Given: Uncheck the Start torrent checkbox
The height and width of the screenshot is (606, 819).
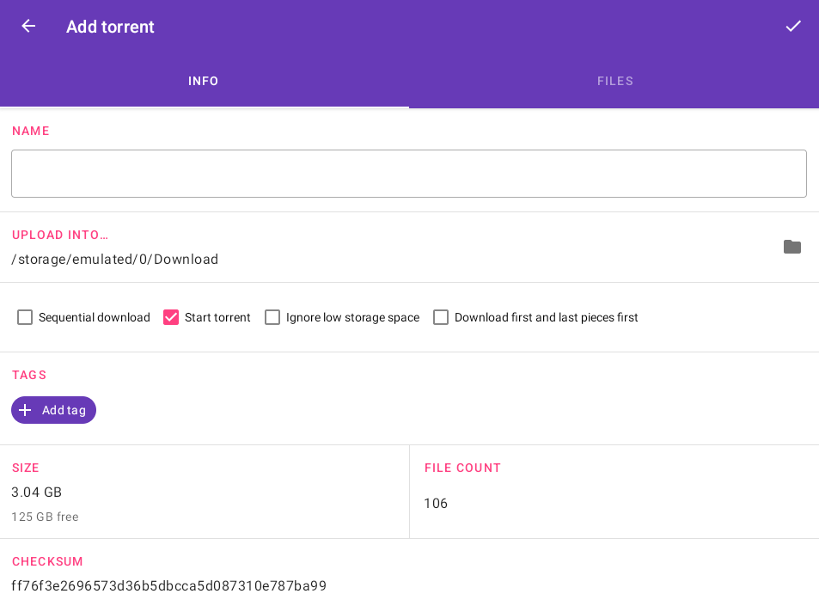Looking at the screenshot, I should [171, 317].
